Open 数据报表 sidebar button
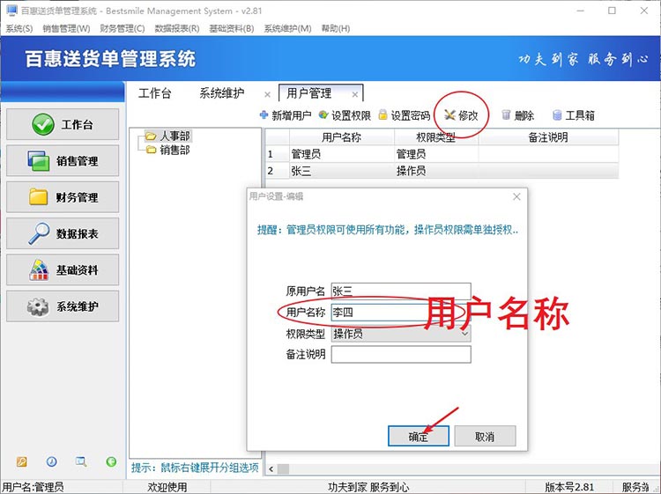 63,233
